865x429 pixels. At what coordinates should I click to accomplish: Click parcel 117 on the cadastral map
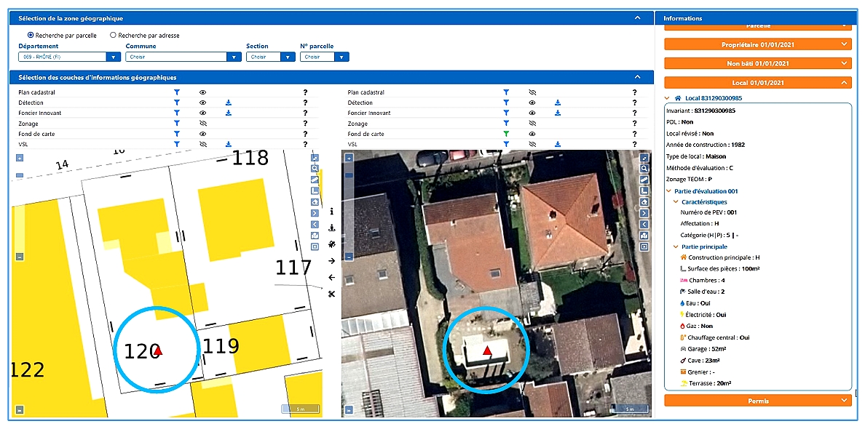[293, 268]
